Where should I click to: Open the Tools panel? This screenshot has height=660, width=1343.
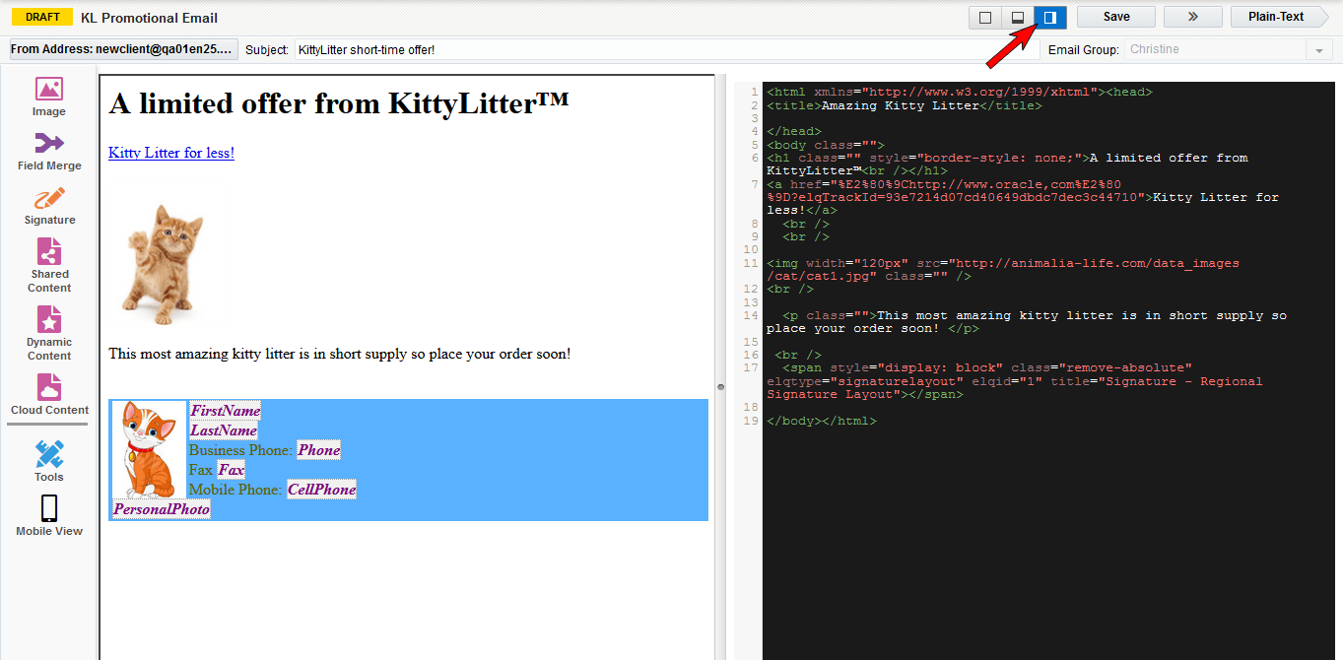point(49,461)
